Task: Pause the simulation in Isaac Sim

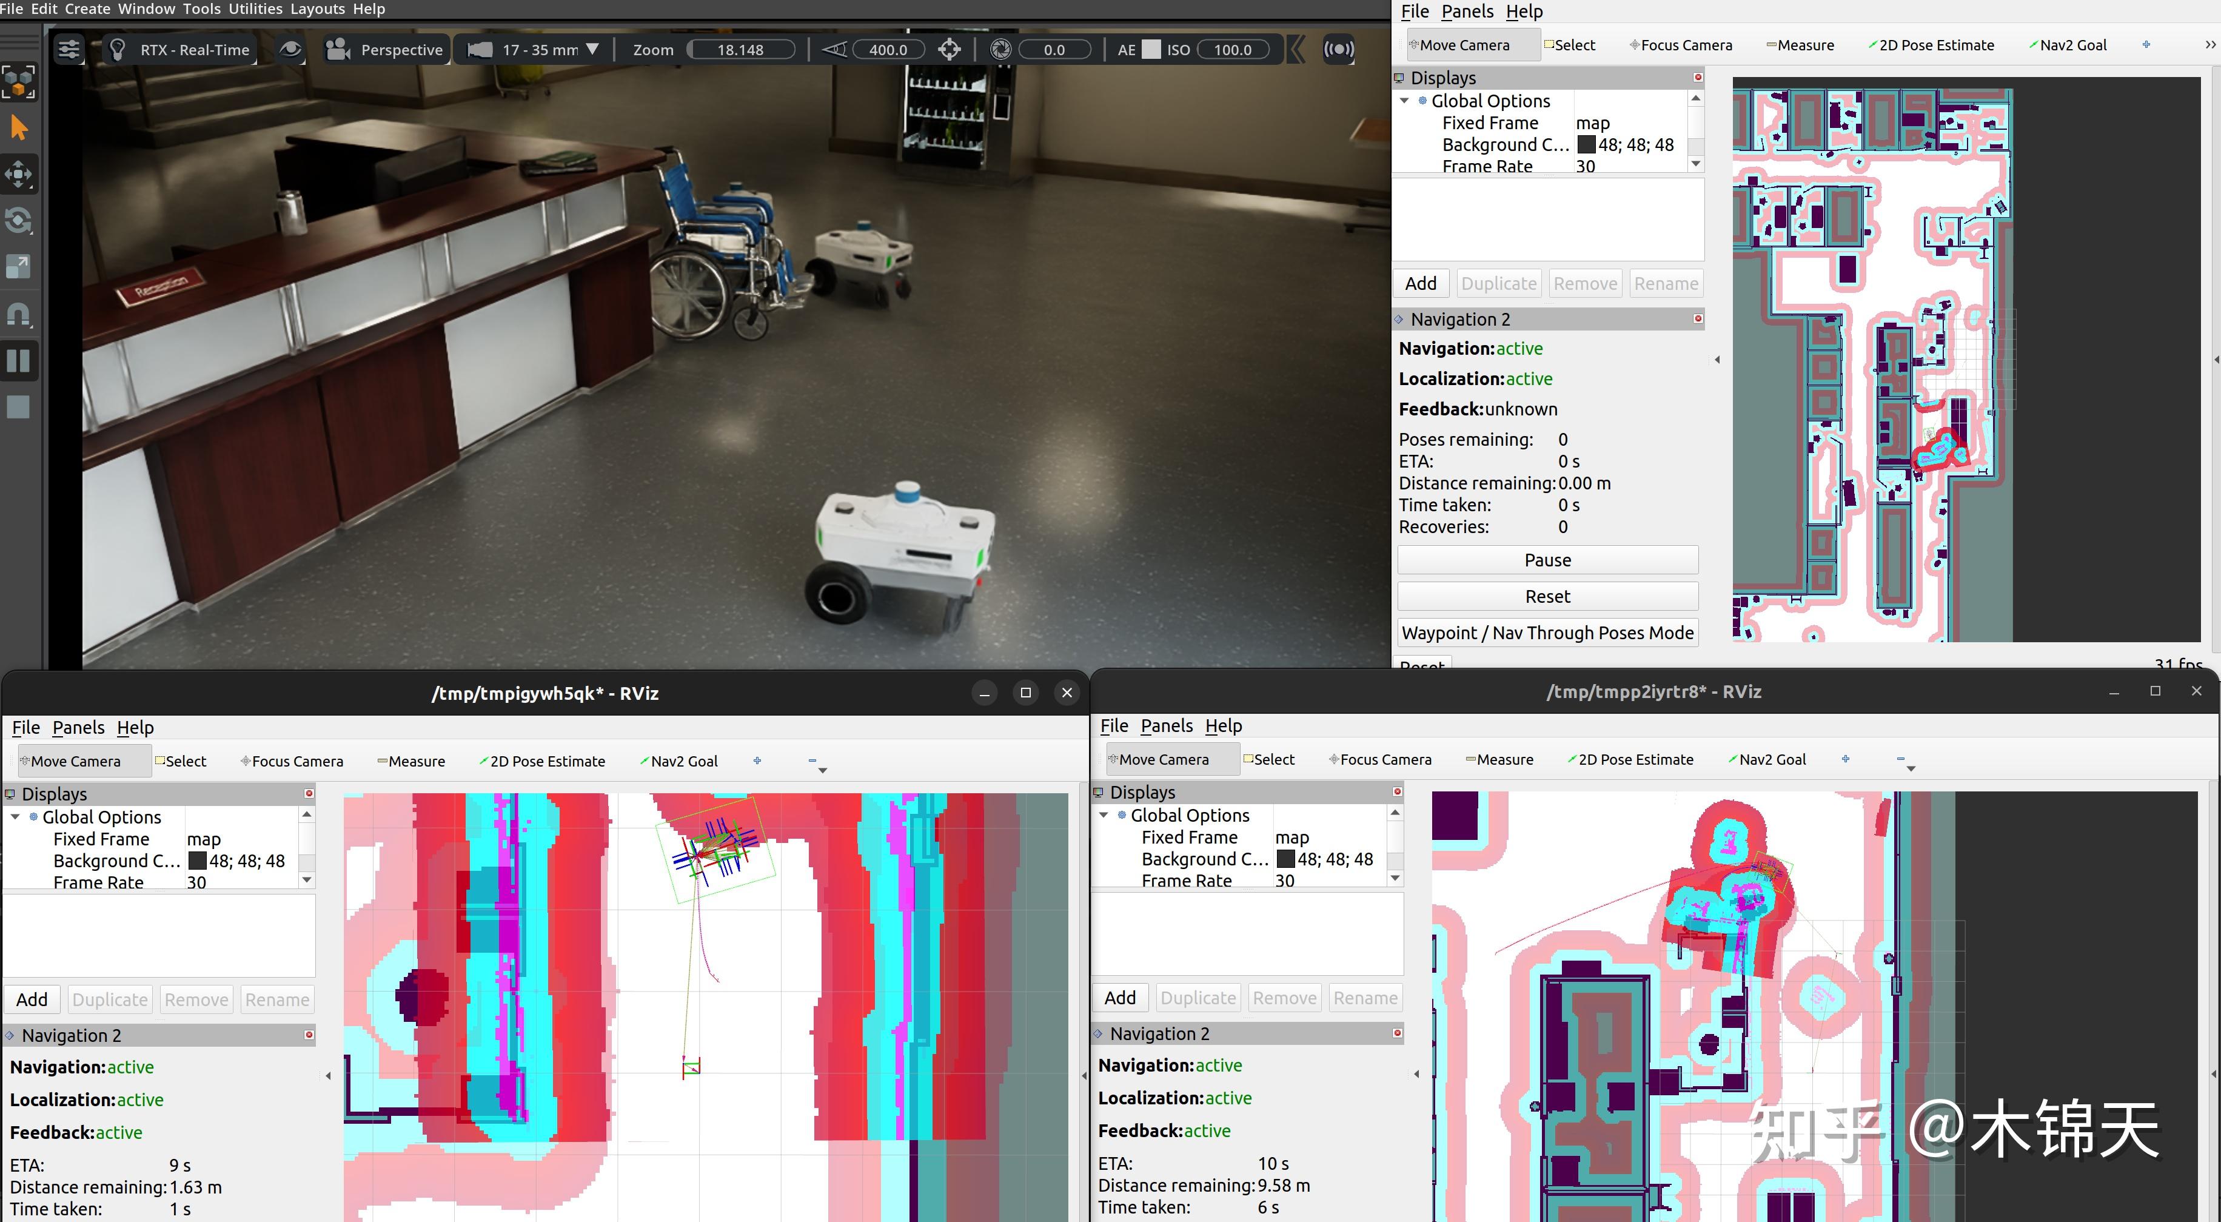Action: coord(19,360)
